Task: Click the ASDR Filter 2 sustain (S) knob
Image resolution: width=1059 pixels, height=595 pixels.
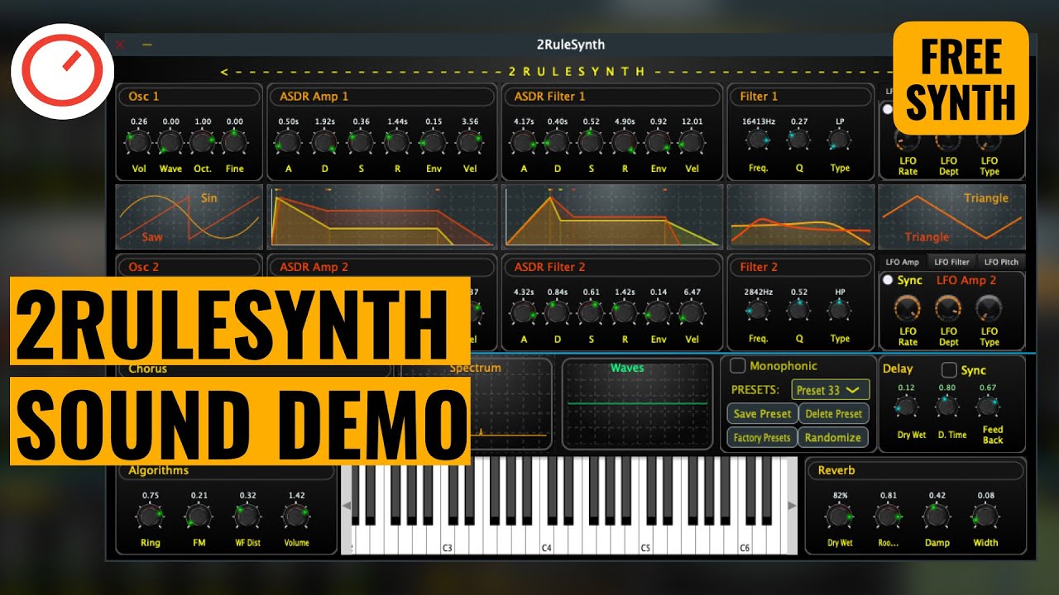Action: coord(591,313)
